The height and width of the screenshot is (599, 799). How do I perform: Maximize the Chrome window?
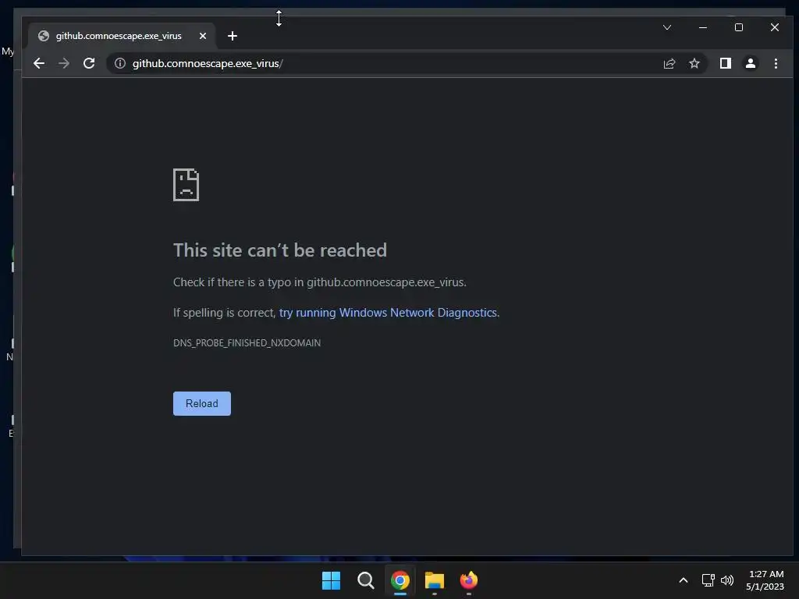(x=738, y=27)
